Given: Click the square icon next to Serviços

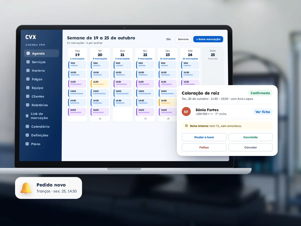Looking at the screenshot, I should pos(28,62).
